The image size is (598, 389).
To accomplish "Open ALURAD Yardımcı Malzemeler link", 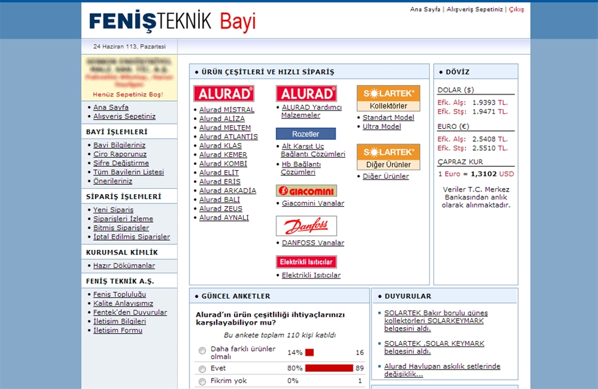I will point(311,112).
